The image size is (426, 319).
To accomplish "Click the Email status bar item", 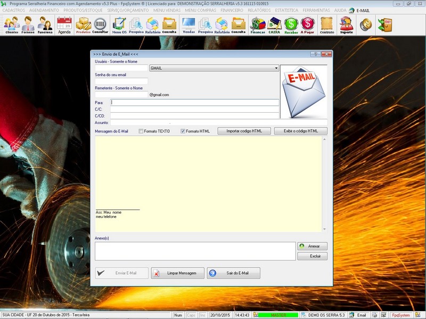I will point(362,315).
